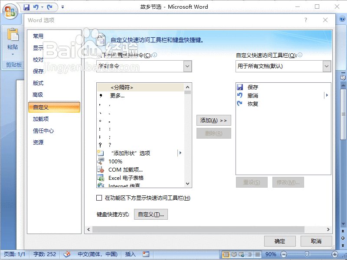Image resolution: width=347 pixels, height=260 pixels.
Task: Open 自定义快速访问工具栏 dropdown
Action: (x=327, y=66)
